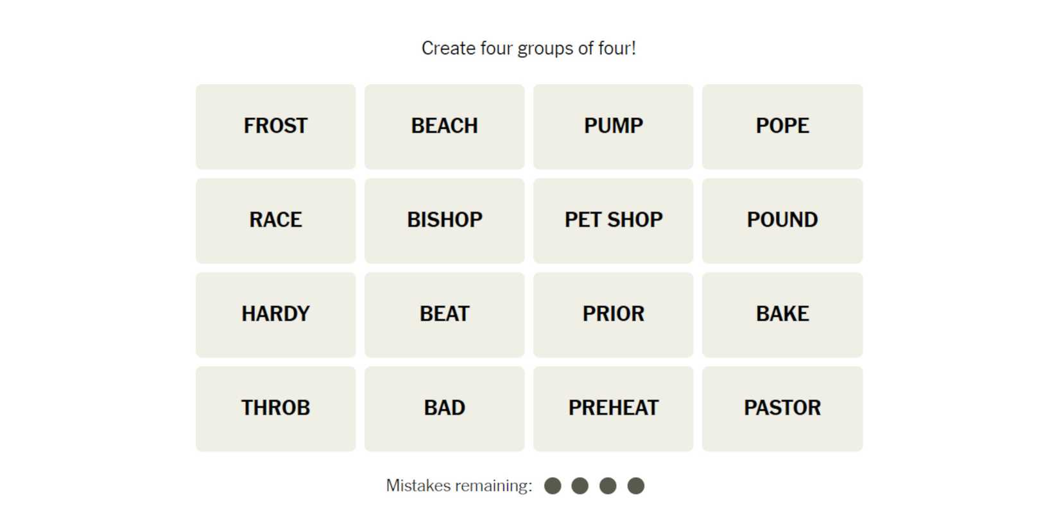Choose the HARDY word tile
Screen dimensions: 1059x529
[275, 314]
